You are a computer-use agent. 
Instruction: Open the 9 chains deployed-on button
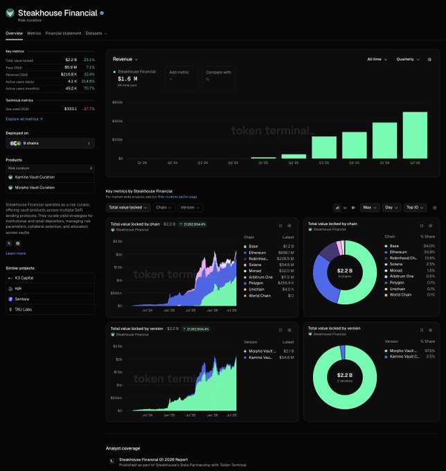50,143
